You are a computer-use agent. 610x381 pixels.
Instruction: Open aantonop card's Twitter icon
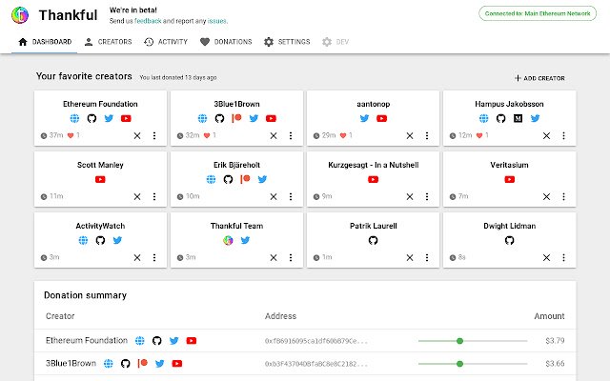pos(364,118)
